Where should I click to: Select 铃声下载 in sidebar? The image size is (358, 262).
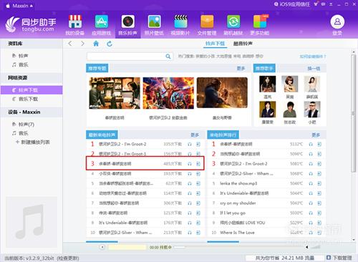[32, 90]
